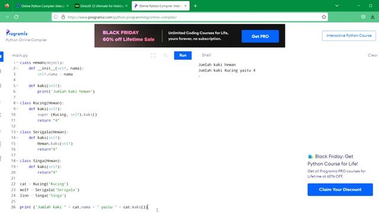Toggle fullscreen editor icon beside Run
Screen dimensions: 379x213
click(153, 55)
